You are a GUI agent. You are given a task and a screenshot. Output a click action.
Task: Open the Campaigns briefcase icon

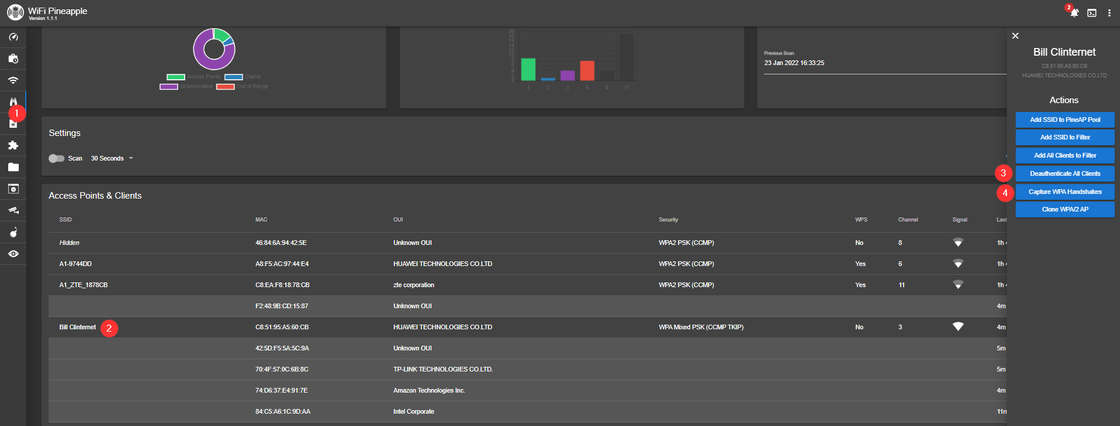pyautogui.click(x=13, y=59)
